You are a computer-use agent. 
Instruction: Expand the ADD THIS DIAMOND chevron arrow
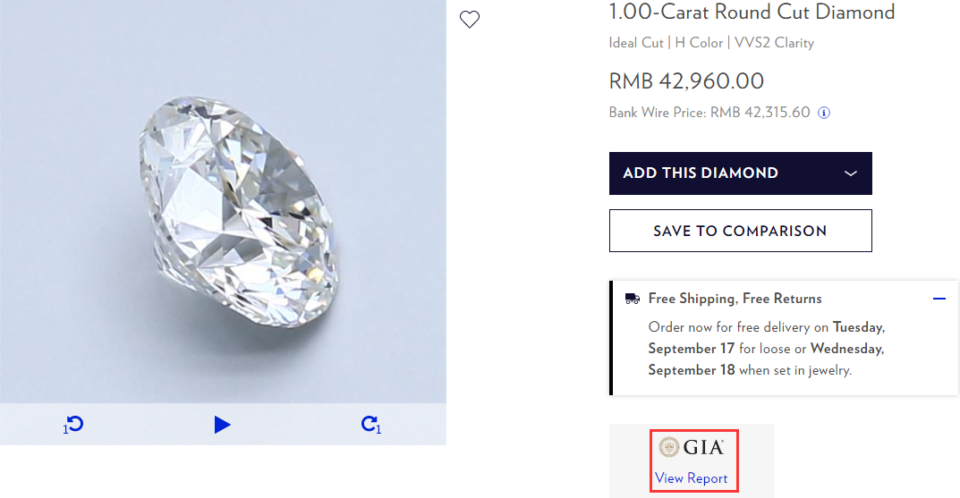850,173
